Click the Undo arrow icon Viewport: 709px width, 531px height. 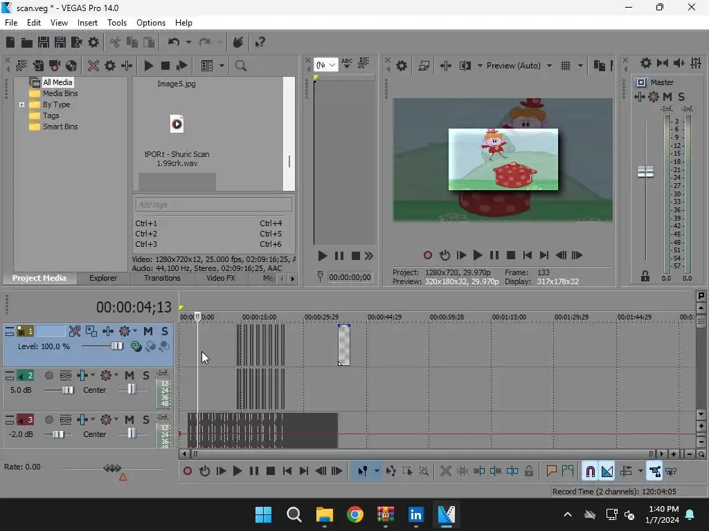pos(174,42)
